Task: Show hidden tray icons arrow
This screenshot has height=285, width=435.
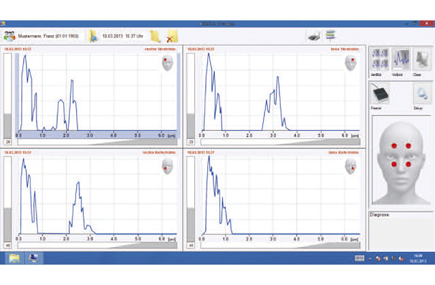Action: 370,259
